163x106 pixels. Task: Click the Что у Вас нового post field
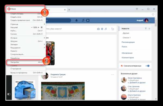point(71,29)
